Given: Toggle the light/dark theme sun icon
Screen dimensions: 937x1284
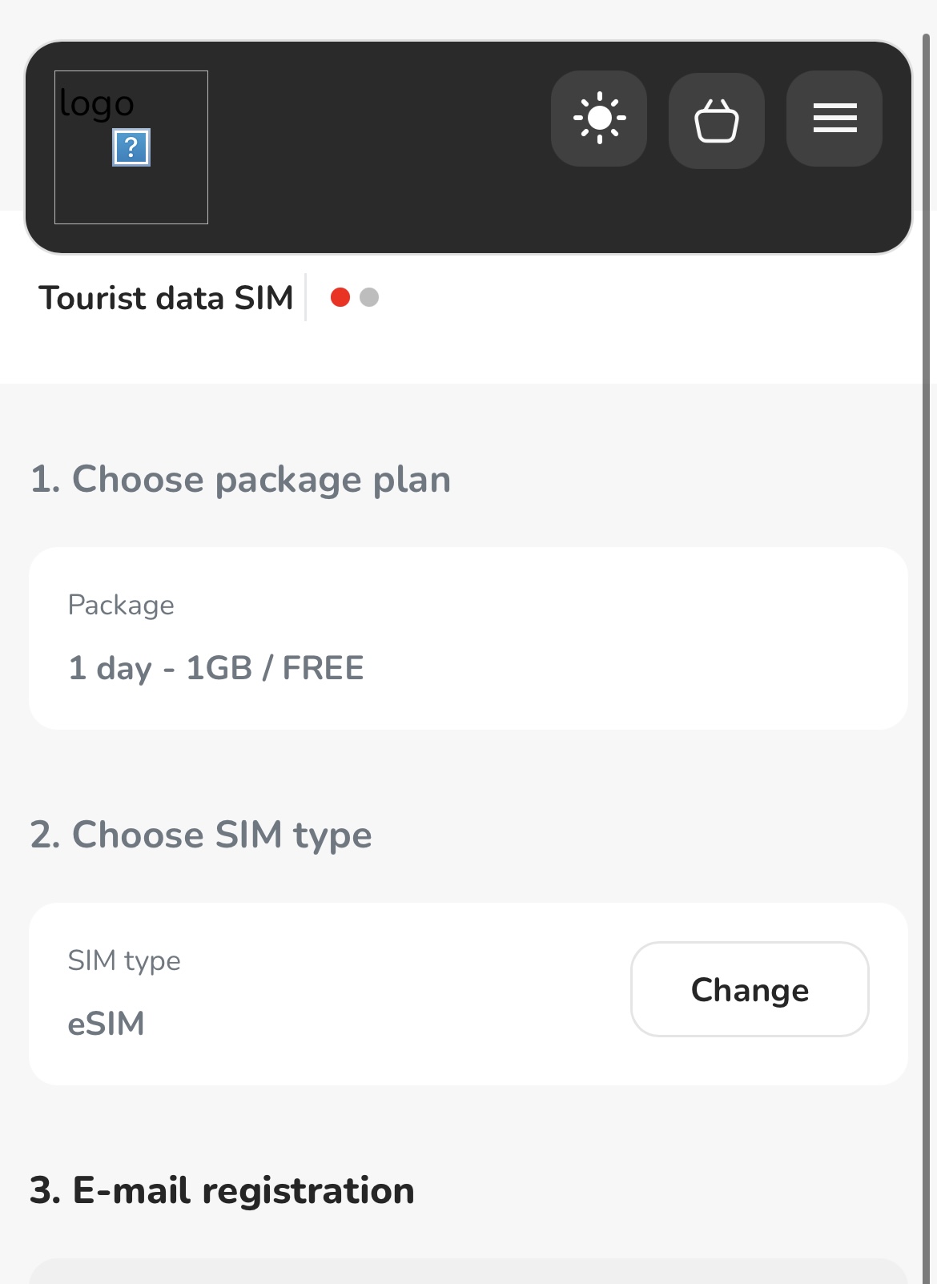Looking at the screenshot, I should (x=599, y=119).
